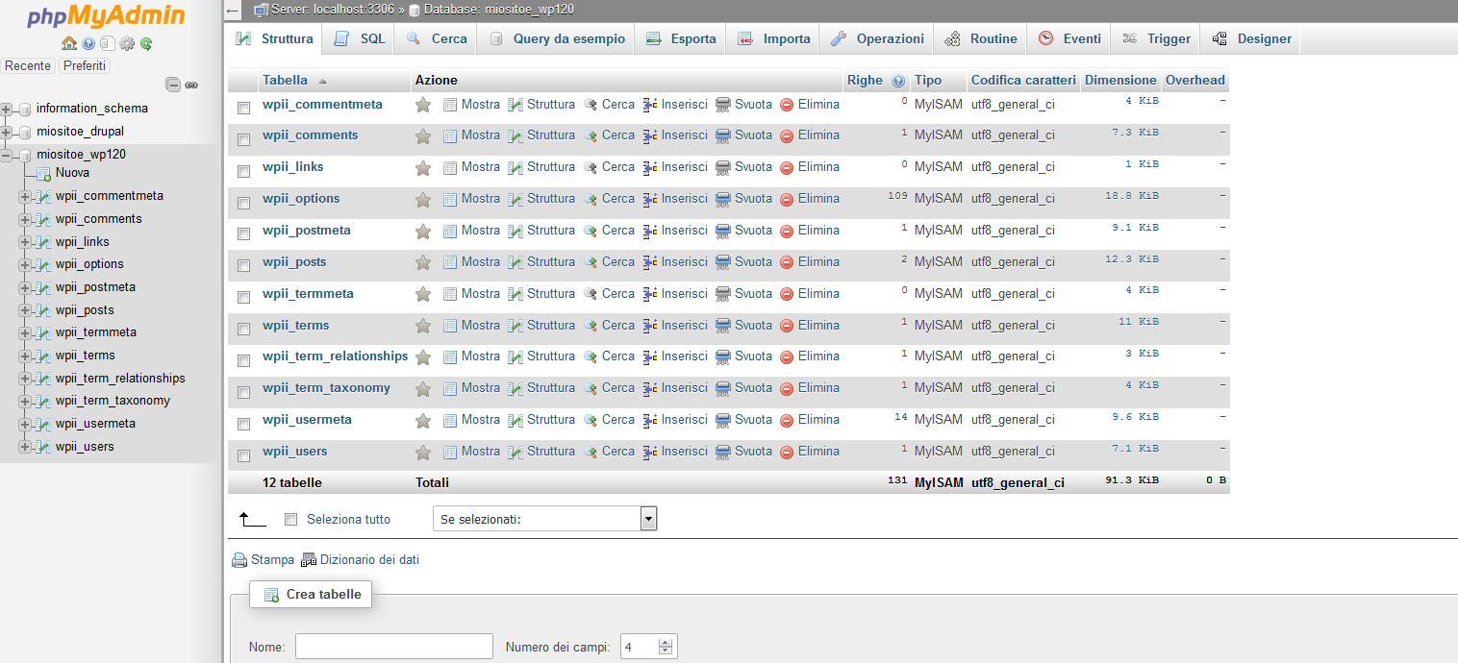The image size is (1458, 663).
Task: Insert rows into wpii_postmeta via Inserisci
Action: coord(675,231)
